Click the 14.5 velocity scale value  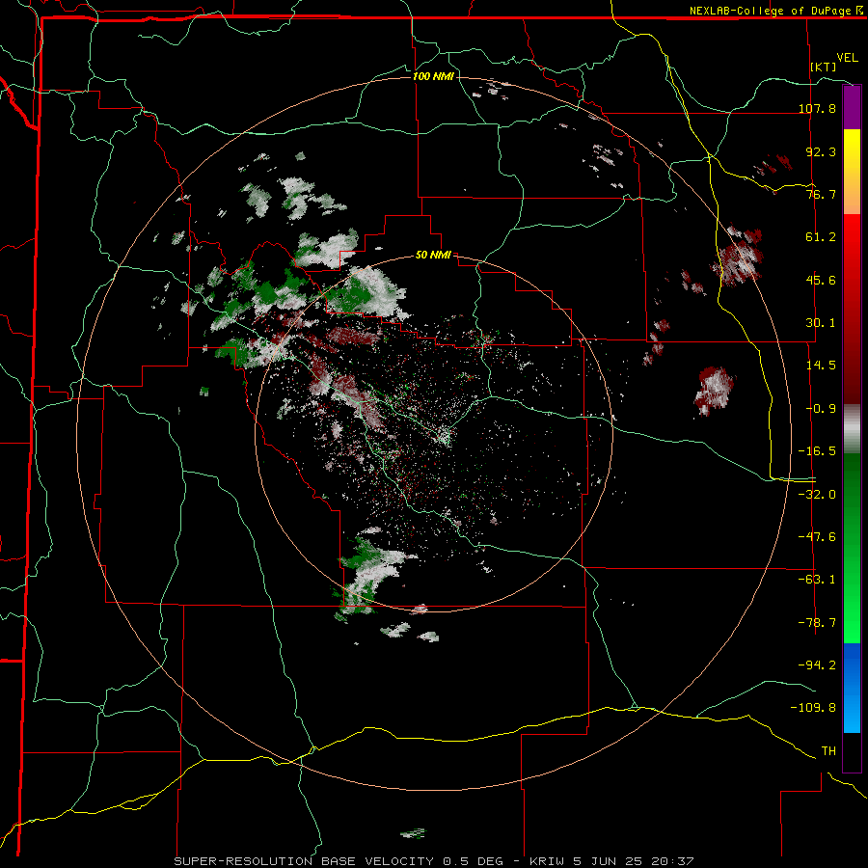[x=821, y=365]
